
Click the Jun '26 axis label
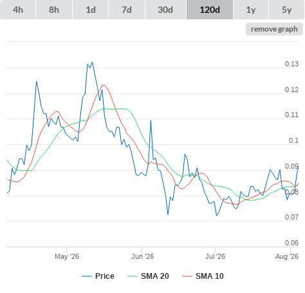[x=142, y=256]
